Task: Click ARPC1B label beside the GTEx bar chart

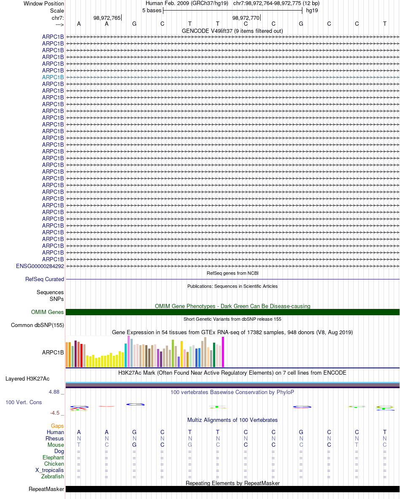Action: pos(53,353)
